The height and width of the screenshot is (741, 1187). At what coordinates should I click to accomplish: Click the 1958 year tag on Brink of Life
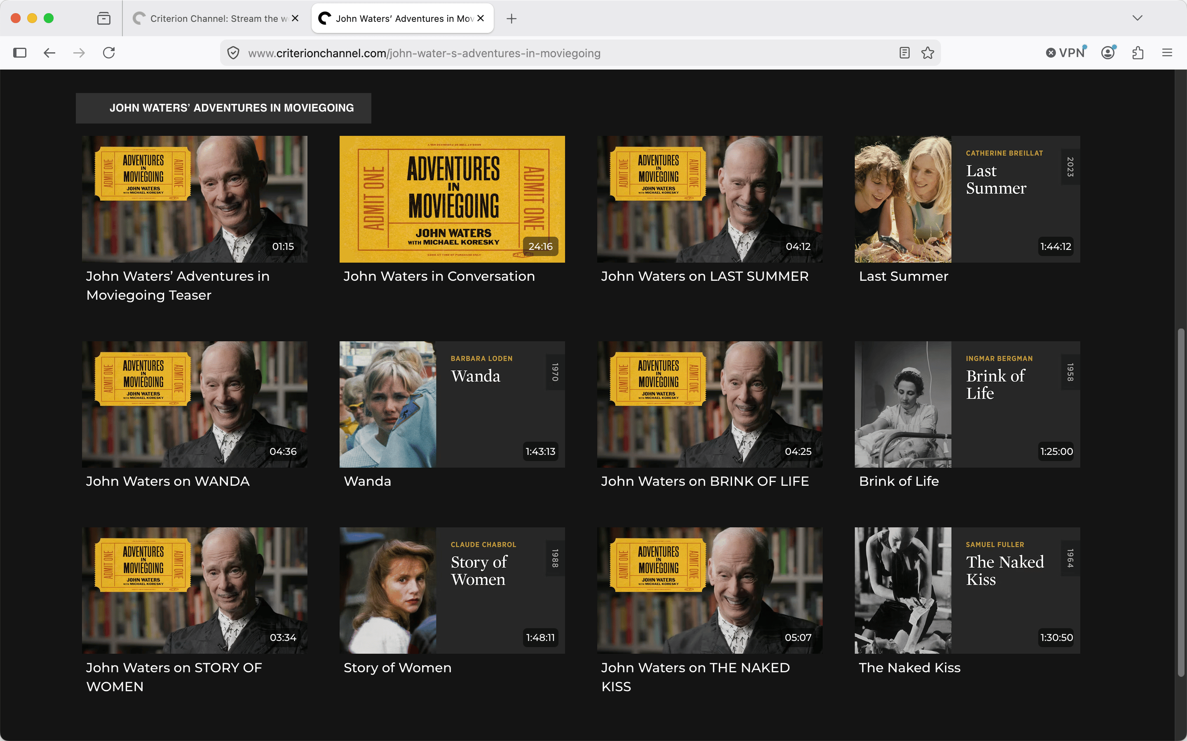point(1070,372)
